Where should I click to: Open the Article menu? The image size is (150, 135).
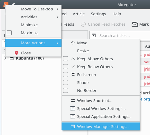coord(79,14)
